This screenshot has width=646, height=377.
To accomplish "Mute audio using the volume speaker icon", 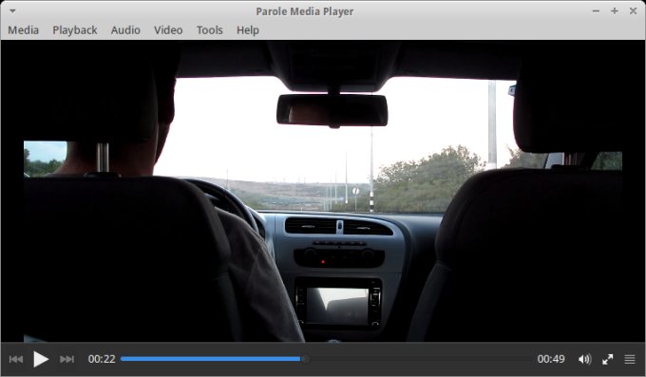I will (584, 359).
